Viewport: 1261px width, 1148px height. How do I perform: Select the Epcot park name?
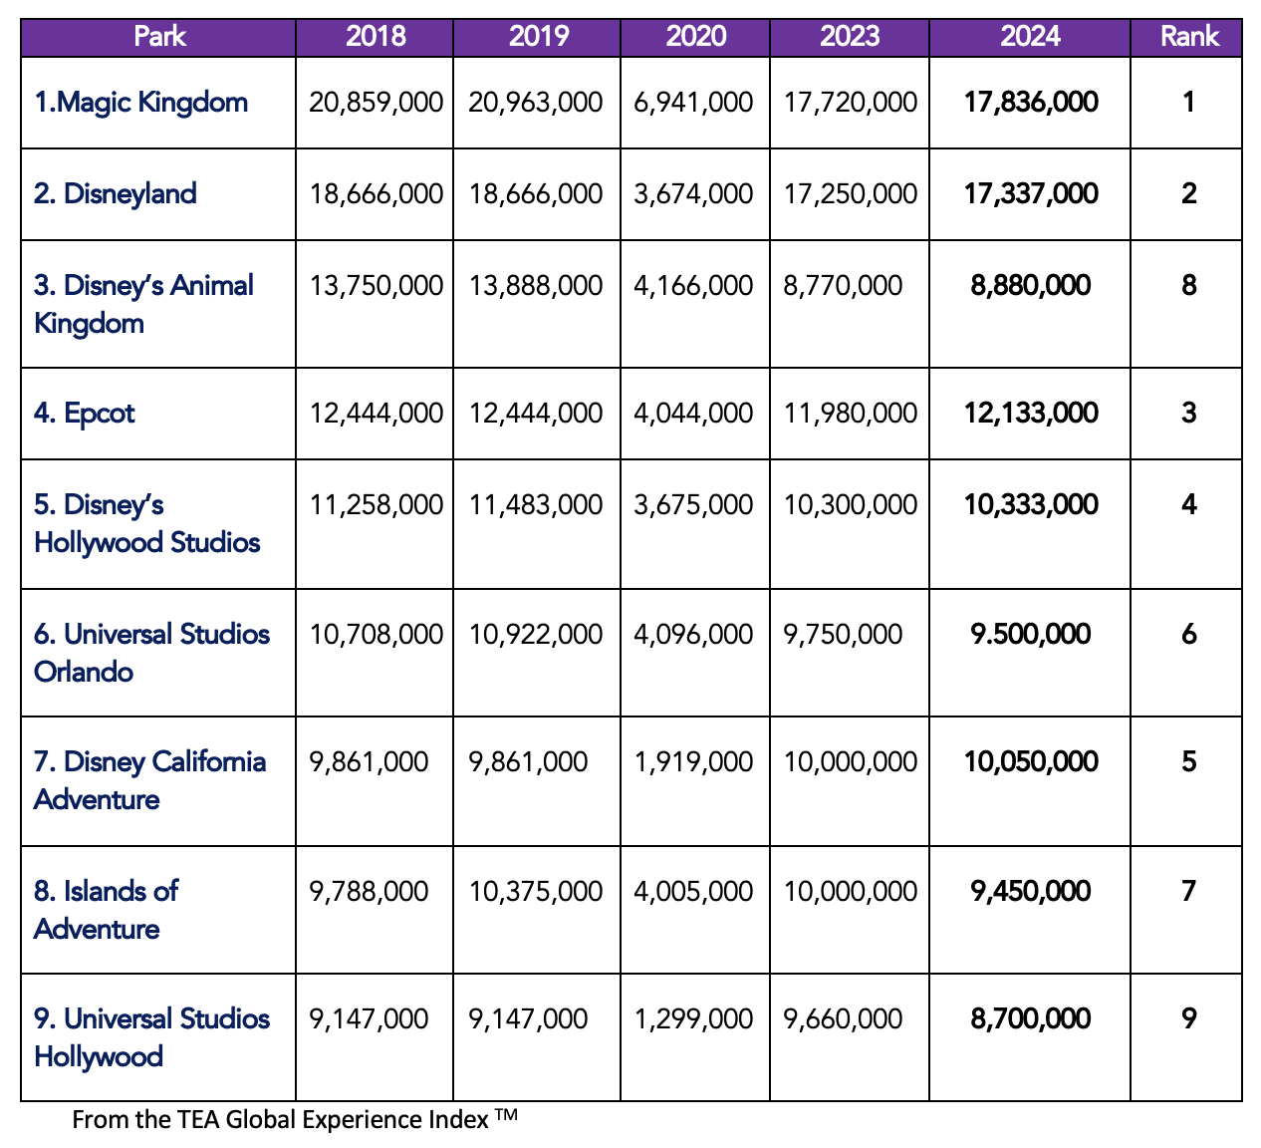click(84, 414)
